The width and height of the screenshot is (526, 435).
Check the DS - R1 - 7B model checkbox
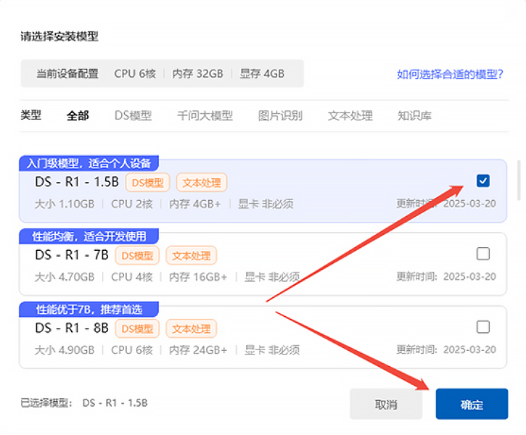click(483, 254)
